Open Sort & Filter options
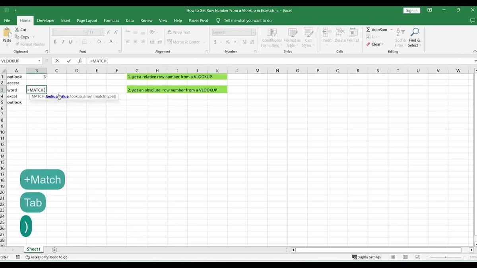The width and height of the screenshot is (477, 268). [400, 38]
